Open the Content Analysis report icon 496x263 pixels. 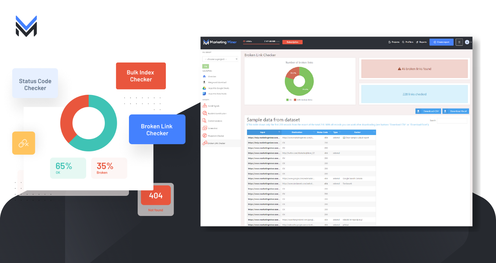(x=205, y=121)
